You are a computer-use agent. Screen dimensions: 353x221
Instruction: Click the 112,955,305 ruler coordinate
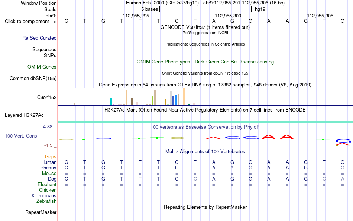pos(320,16)
